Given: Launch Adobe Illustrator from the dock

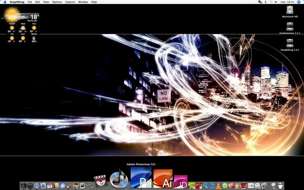Looking at the screenshot, I should [162, 179].
